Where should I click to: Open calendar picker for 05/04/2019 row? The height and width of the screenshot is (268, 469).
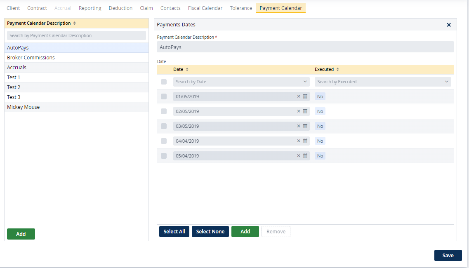pyautogui.click(x=305, y=156)
